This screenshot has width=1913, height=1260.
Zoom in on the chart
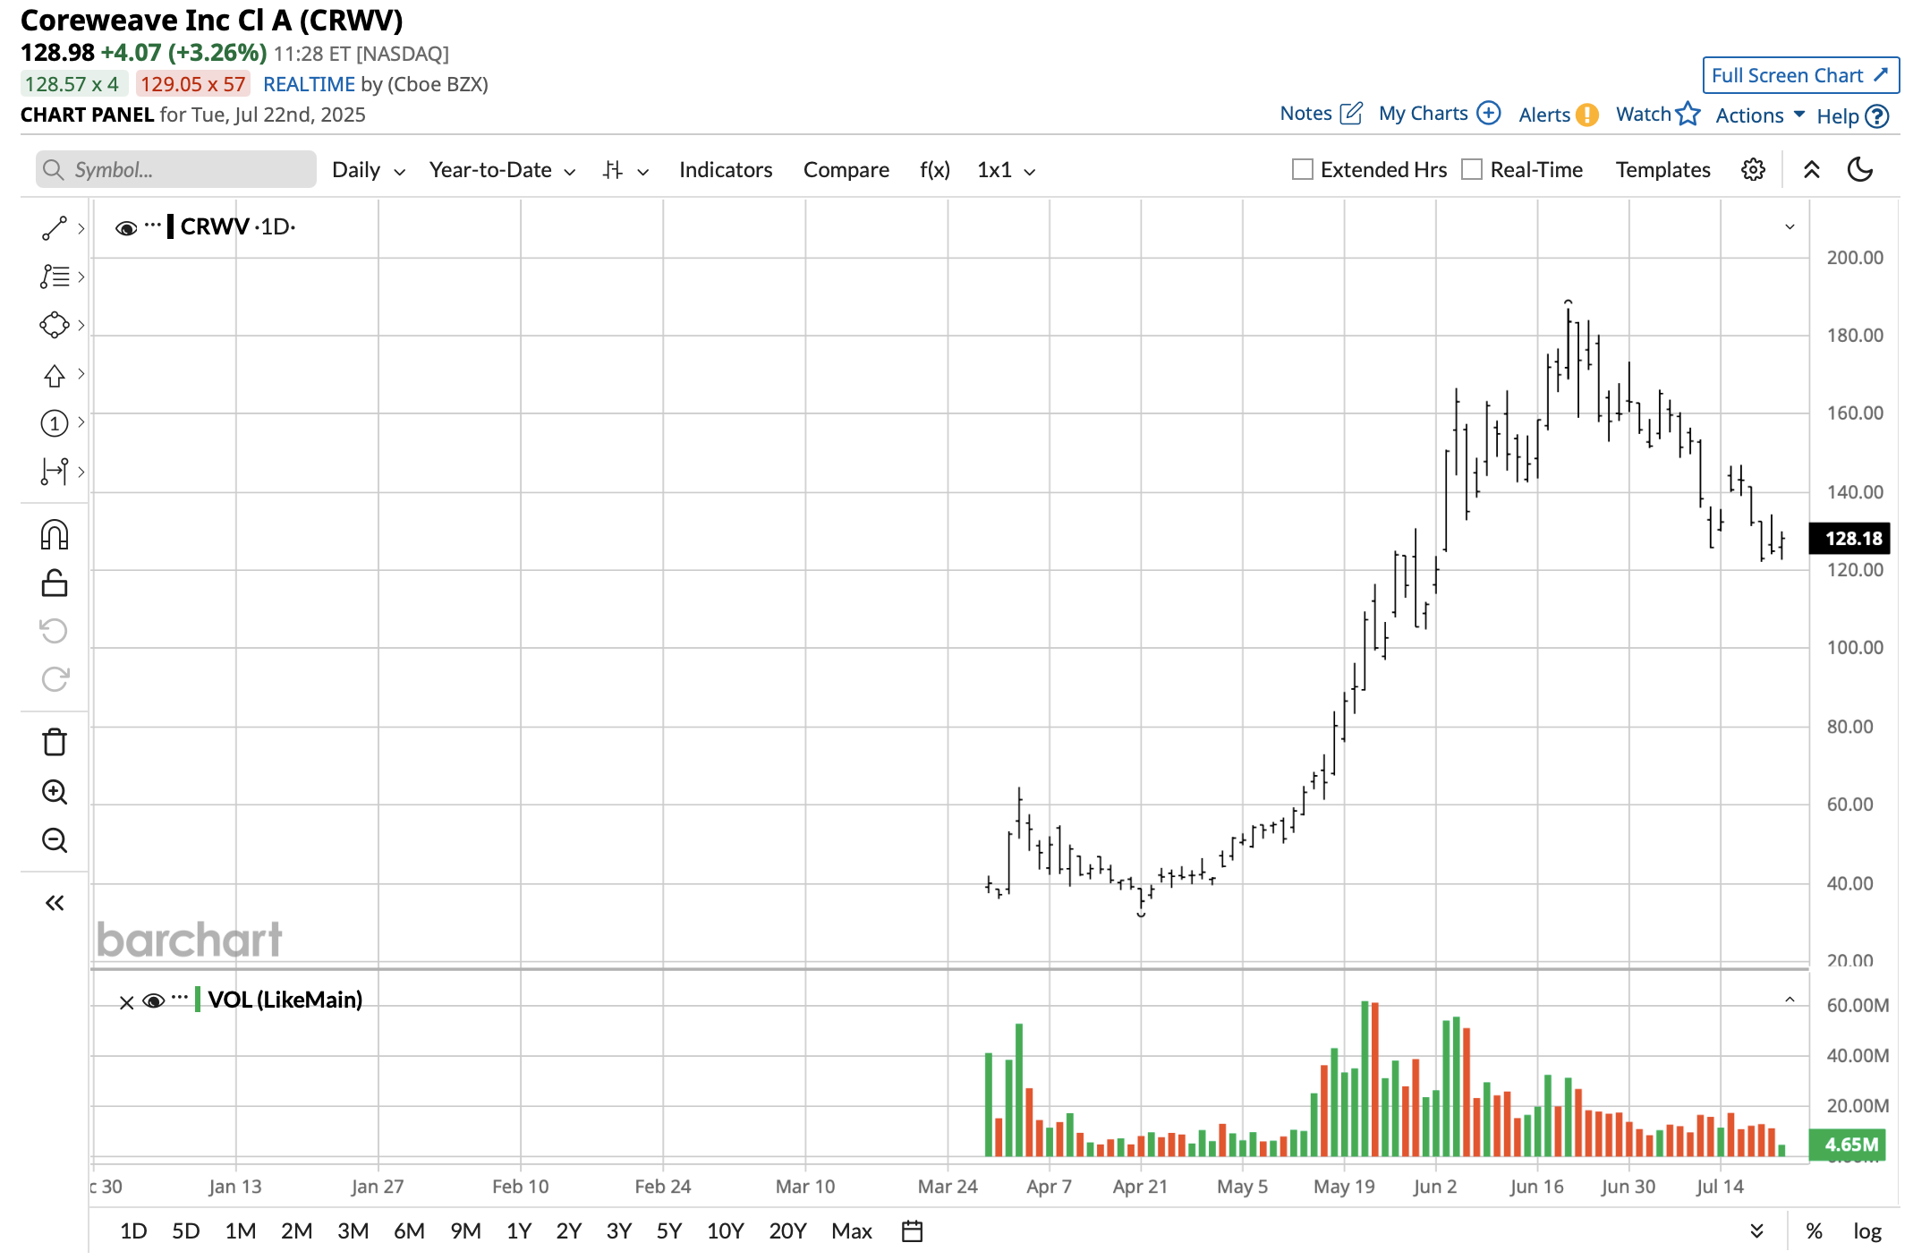(x=55, y=792)
